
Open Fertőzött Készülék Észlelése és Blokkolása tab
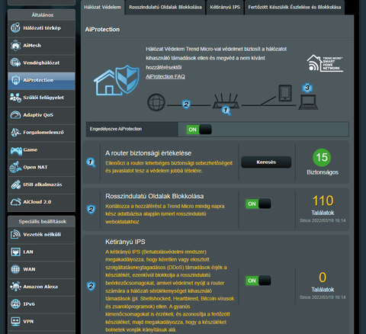(294, 8)
